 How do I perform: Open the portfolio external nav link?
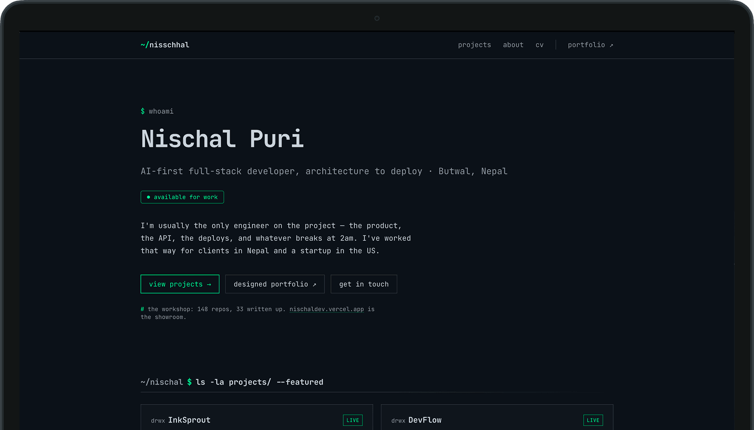tap(590, 45)
